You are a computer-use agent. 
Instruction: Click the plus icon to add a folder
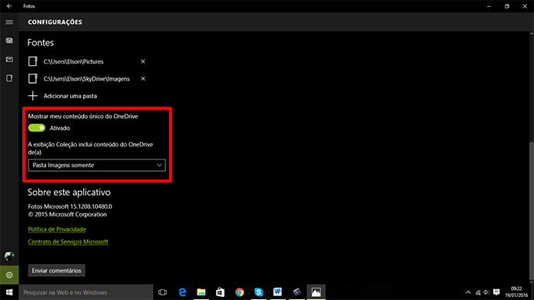(x=33, y=96)
